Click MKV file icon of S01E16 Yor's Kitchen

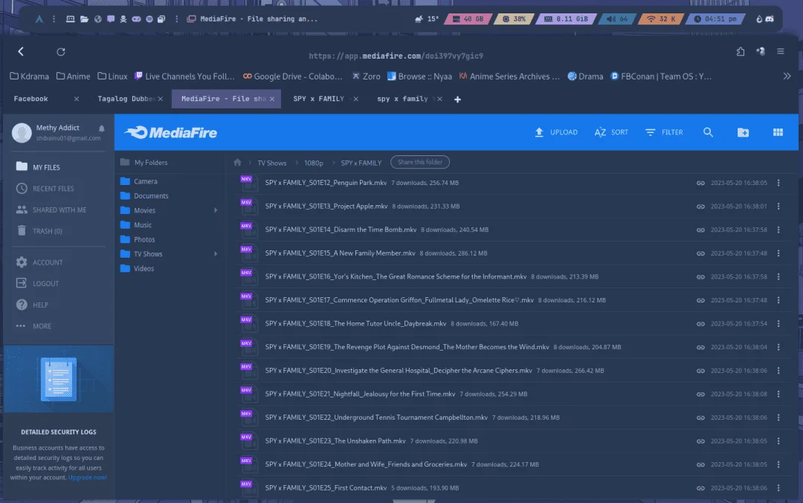point(248,277)
